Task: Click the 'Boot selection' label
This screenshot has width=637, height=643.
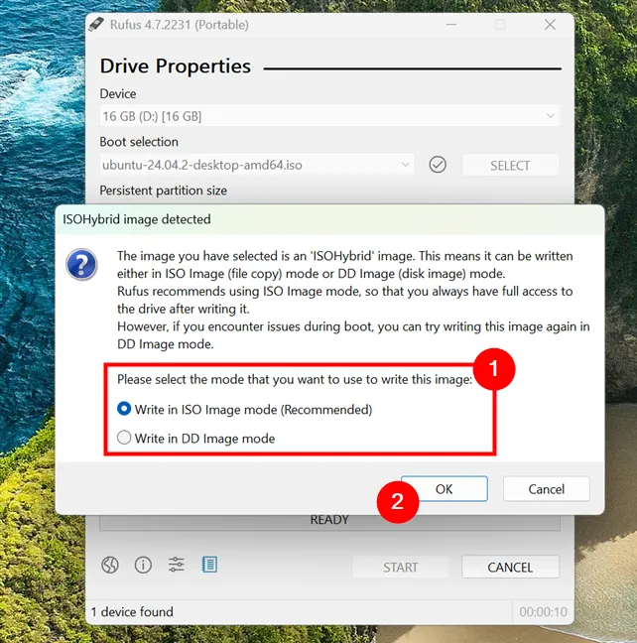Action: [139, 142]
